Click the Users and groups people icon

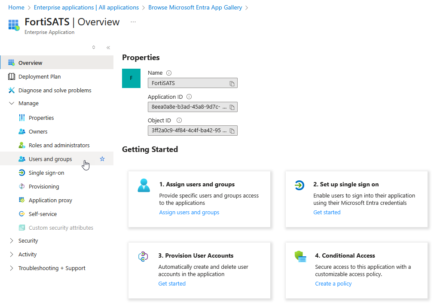coord(21,159)
